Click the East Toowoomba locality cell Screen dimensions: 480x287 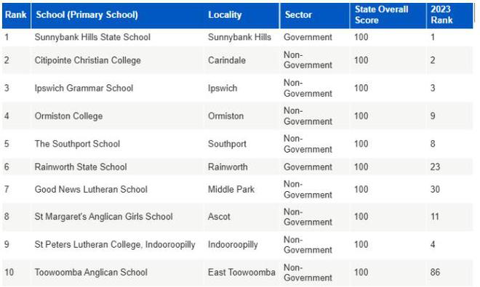tap(241, 272)
